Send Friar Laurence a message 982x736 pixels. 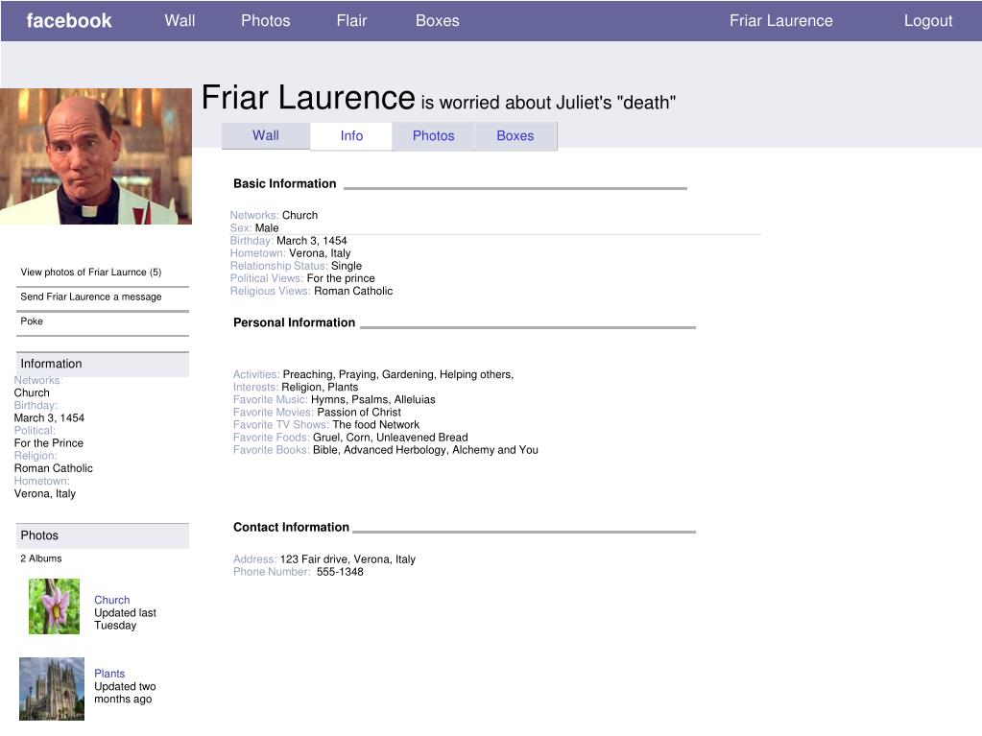point(91,297)
